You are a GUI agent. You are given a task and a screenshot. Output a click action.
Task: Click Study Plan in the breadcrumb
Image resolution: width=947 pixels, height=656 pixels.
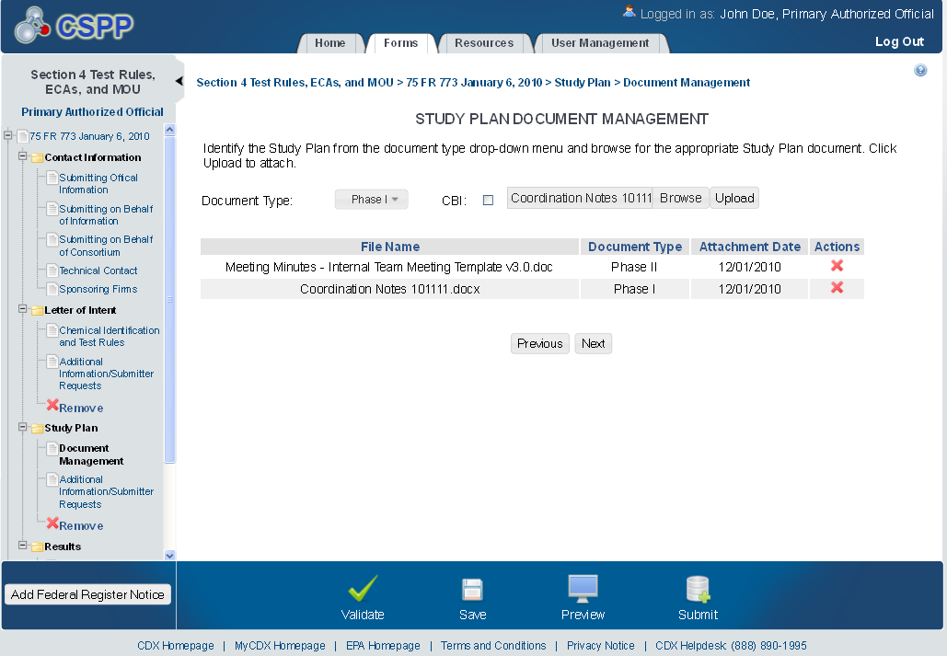coord(583,83)
